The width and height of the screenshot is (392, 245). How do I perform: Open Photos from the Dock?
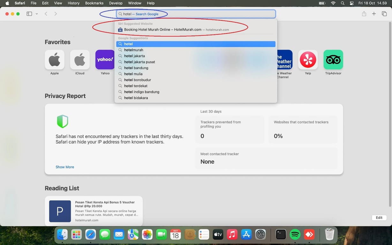[x=147, y=234]
